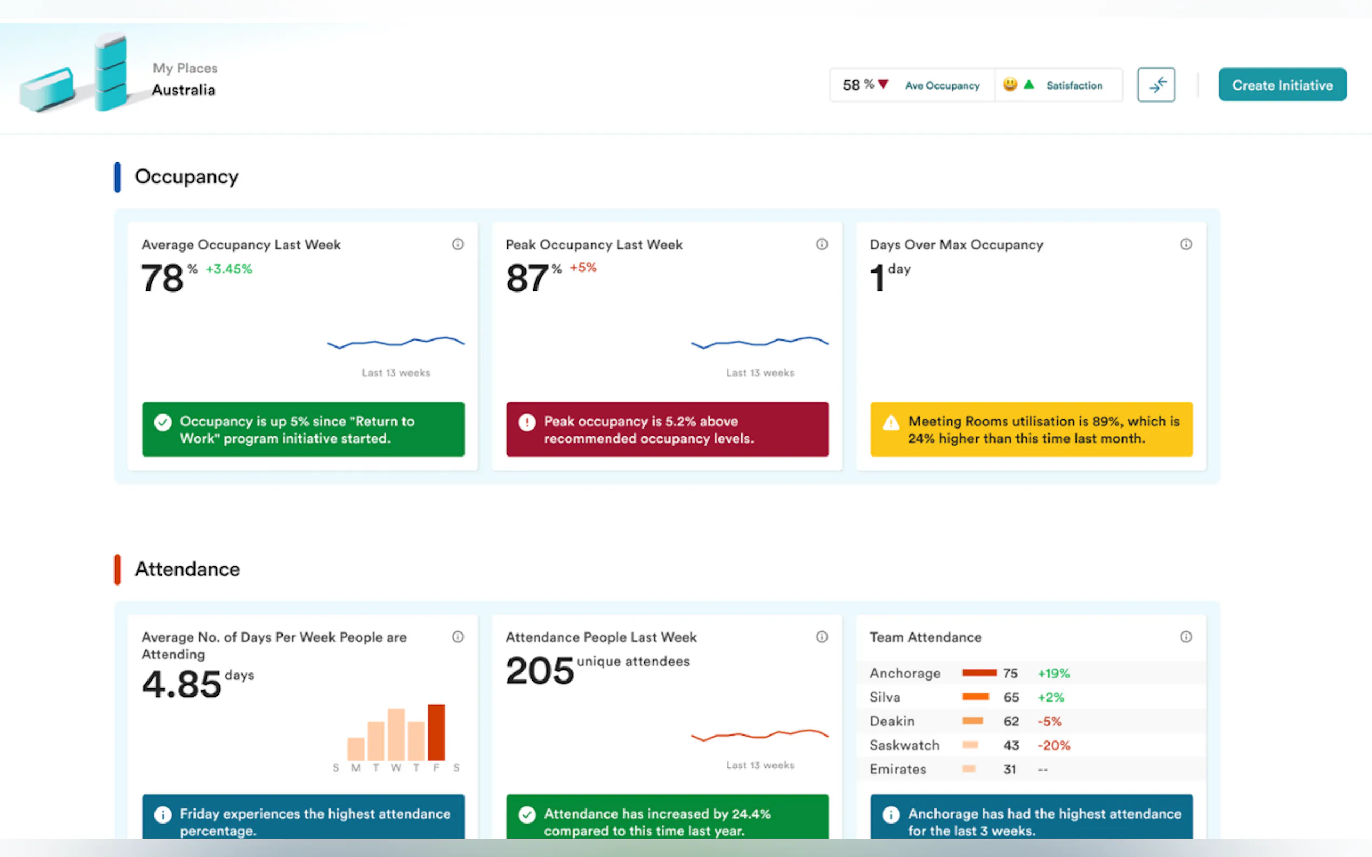Click the info icon on Average Occupancy card
Screen dimensions: 1372x857
[x=457, y=244]
